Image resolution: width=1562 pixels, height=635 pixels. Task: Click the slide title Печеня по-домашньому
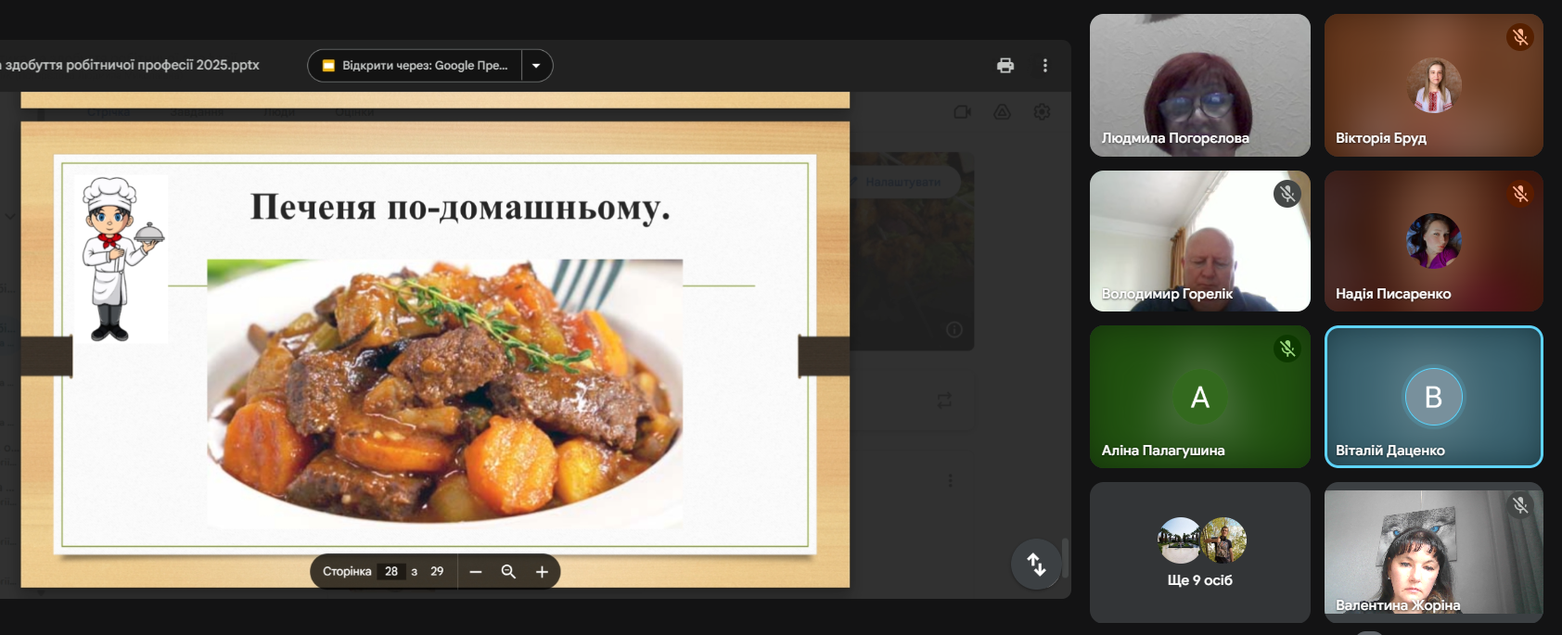(x=460, y=208)
